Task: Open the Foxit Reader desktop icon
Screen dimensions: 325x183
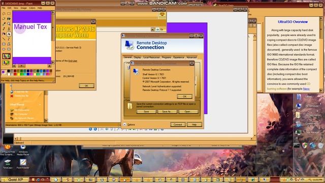Action: pyautogui.click(x=23, y=164)
